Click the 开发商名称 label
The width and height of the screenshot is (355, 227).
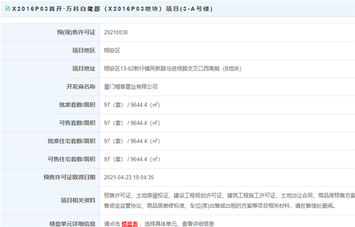pos(81,87)
